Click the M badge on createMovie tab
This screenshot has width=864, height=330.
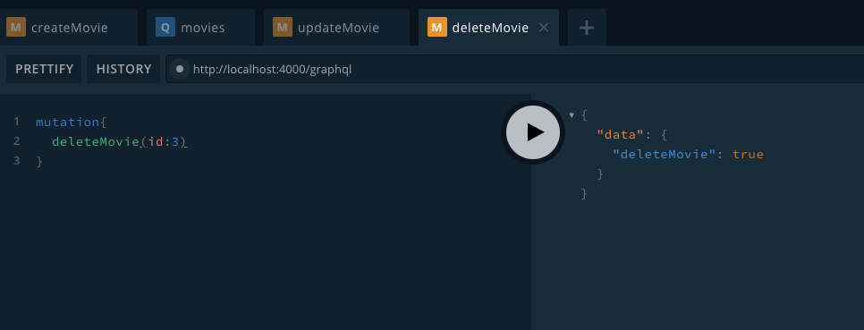point(16,27)
